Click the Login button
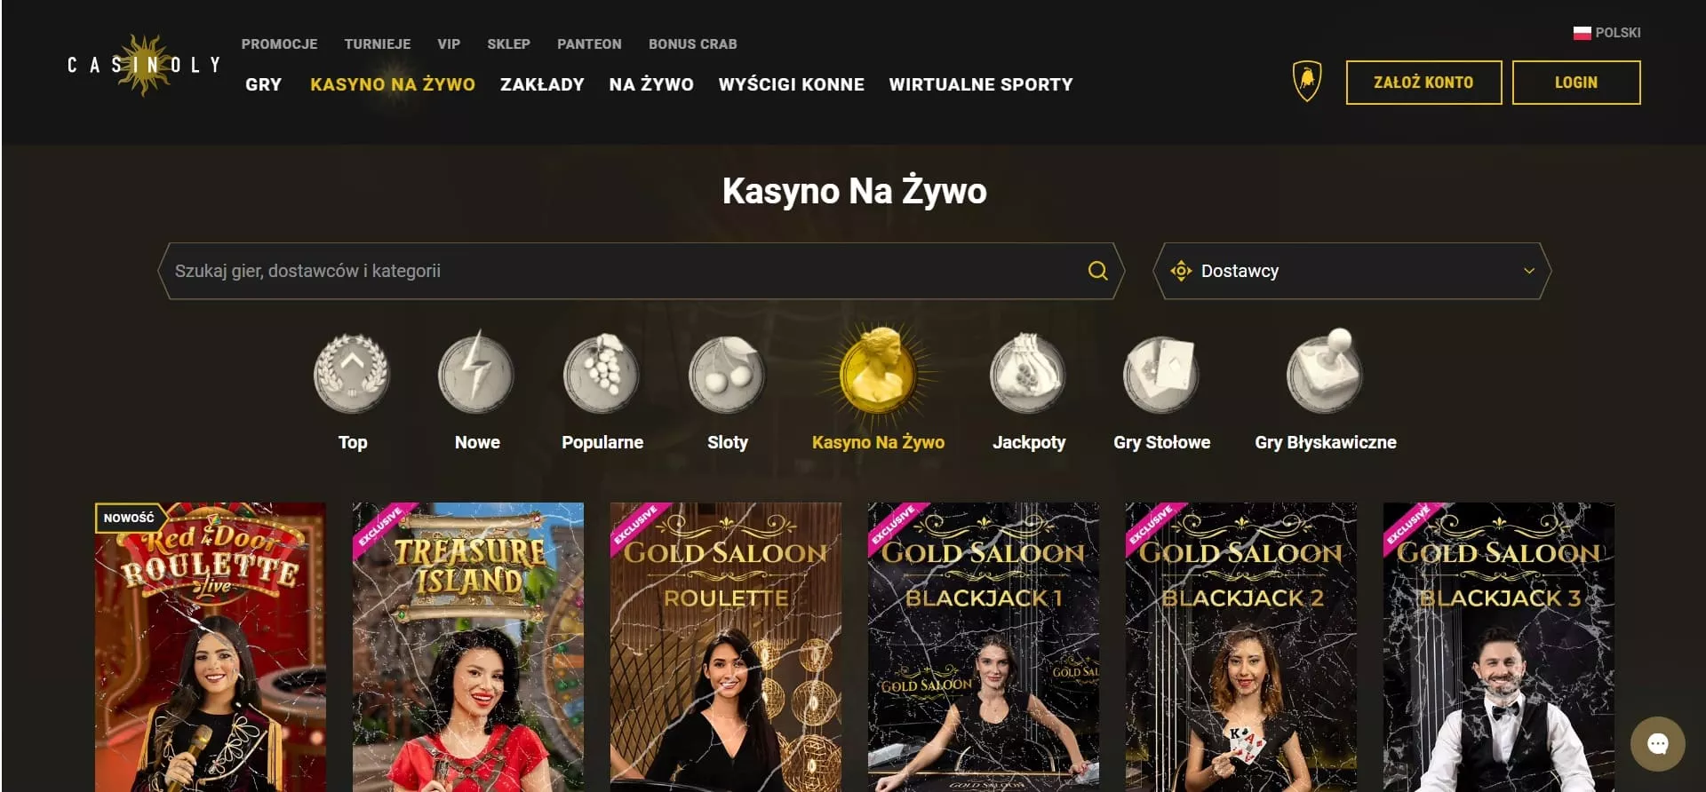This screenshot has width=1706, height=792. coord(1576,83)
